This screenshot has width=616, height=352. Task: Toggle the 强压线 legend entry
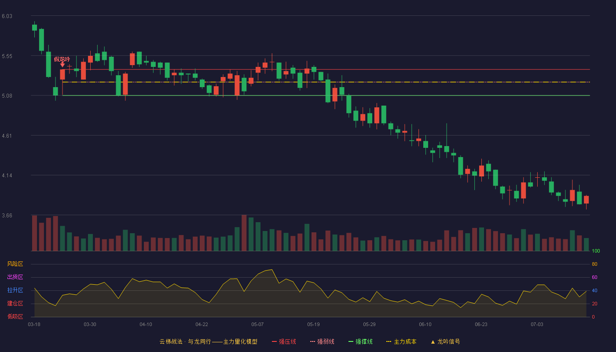[284, 341]
